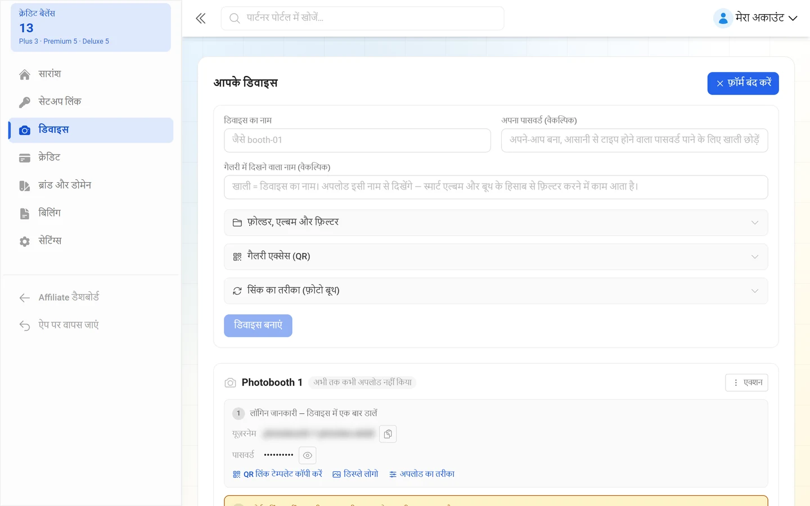
Task: Expand फ़ोल्डर, एल्बम और फ़िल्टर section
Action: click(496, 223)
